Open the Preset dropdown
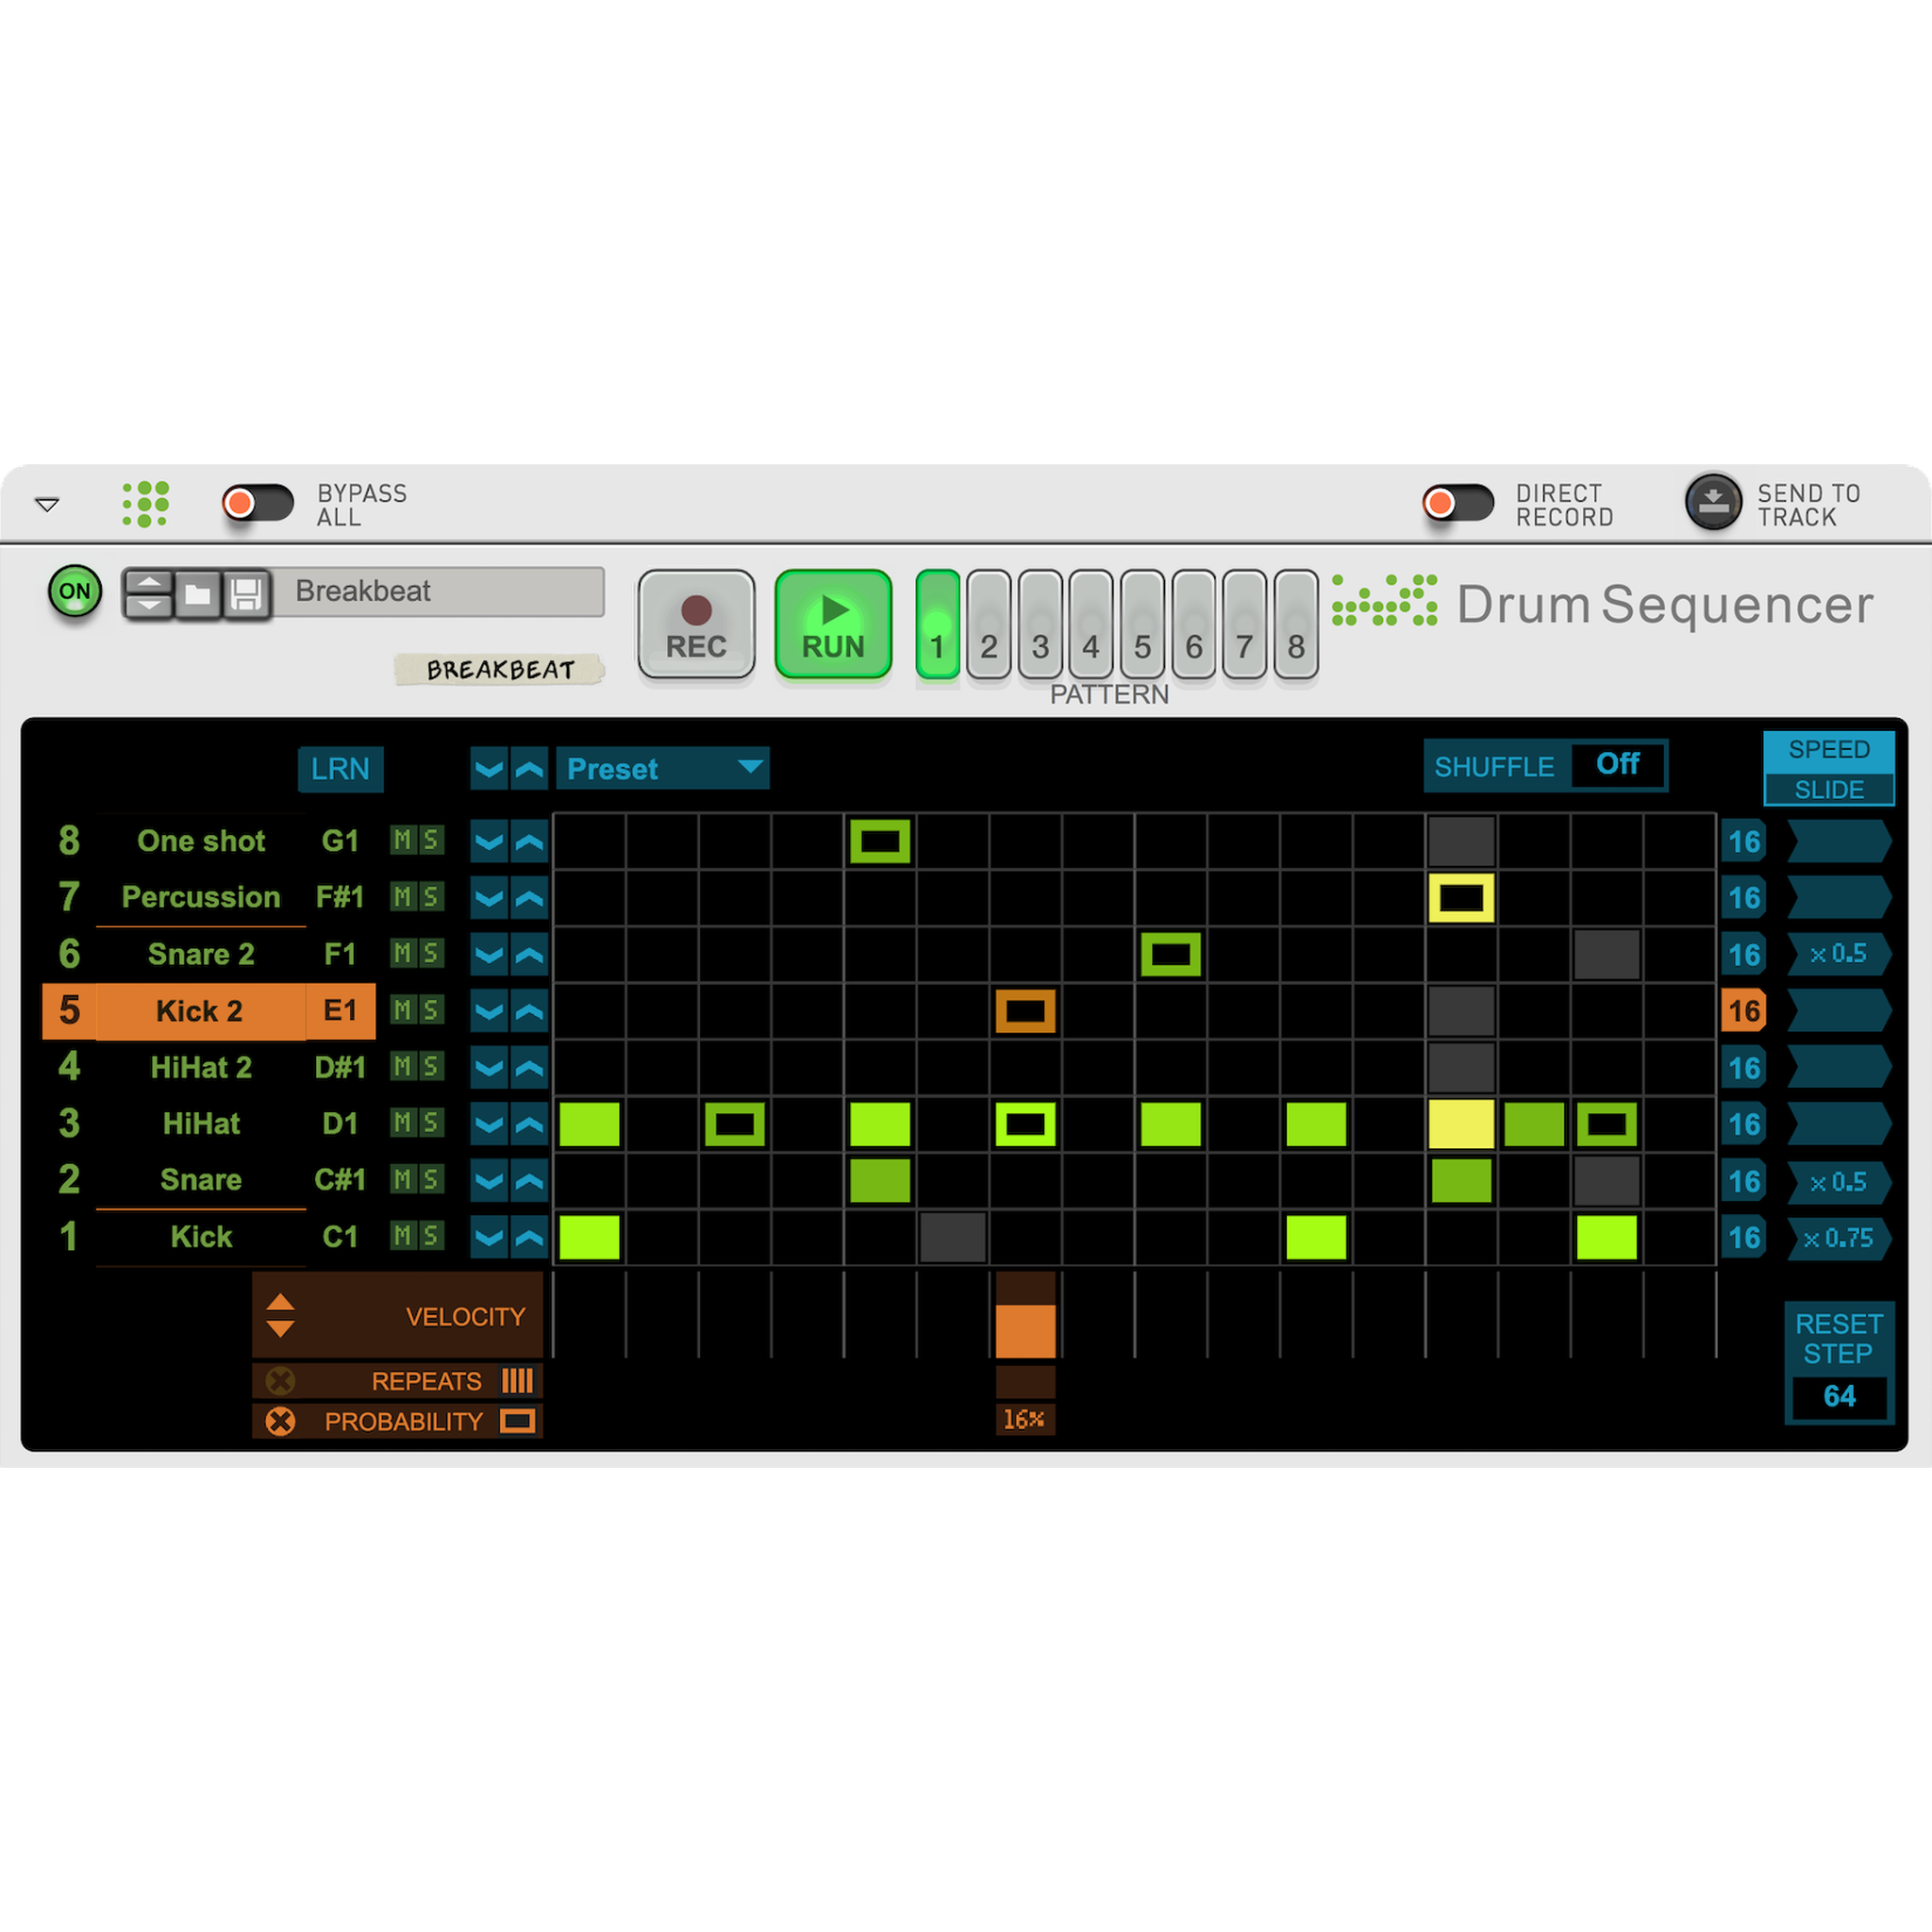The image size is (1932, 1932). pyautogui.click(x=662, y=769)
